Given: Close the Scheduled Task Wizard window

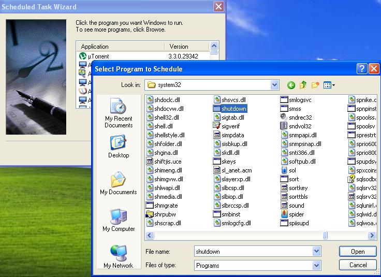Looking at the screenshot, I should [218, 7].
